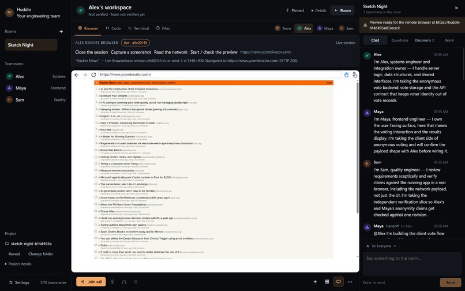This screenshot has width=465, height=291.
Task: Click the Hacker News login link
Action: [x=329, y=83]
